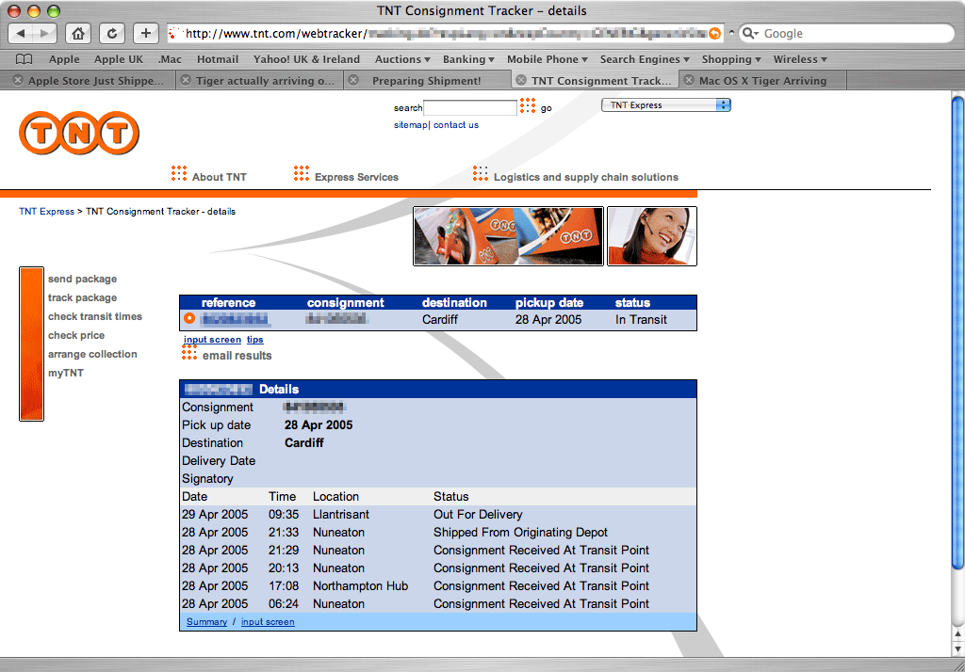Close the Tiger actually arriving tab
The width and height of the screenshot is (965, 672).
(x=186, y=81)
